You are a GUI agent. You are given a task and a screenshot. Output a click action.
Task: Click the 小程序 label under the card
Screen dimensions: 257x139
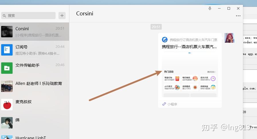click(x=172, y=104)
